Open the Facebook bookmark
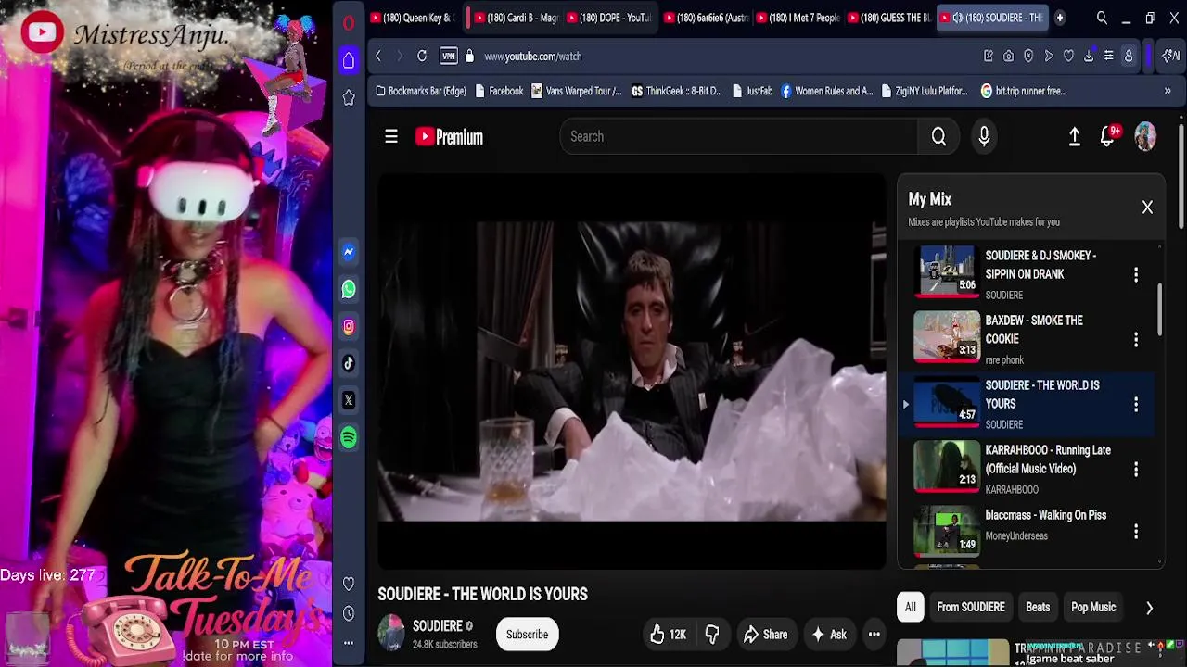 [x=498, y=91]
